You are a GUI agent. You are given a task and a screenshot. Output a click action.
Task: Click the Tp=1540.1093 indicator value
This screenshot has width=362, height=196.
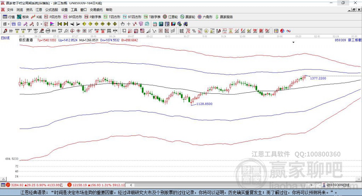coord(47,40)
